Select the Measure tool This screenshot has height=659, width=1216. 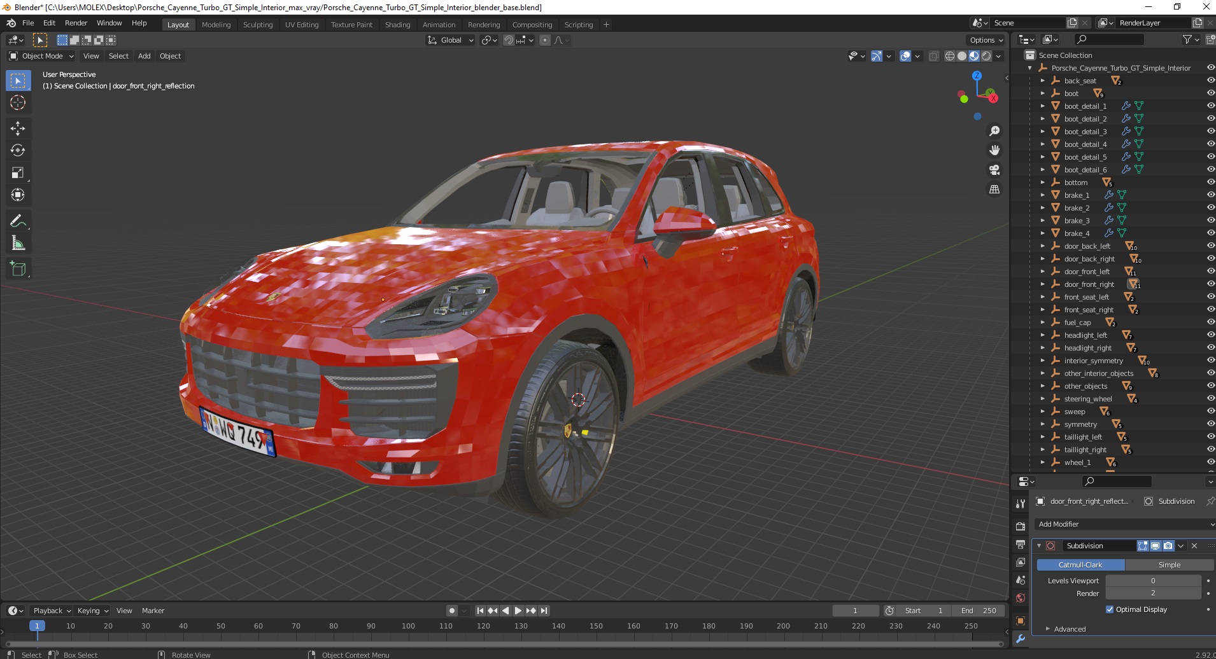pyautogui.click(x=18, y=243)
